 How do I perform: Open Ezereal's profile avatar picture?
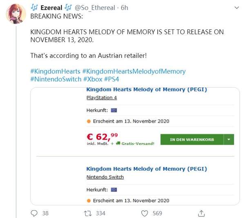pos(16,13)
